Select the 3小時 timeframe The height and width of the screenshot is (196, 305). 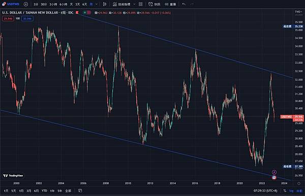(53, 4)
